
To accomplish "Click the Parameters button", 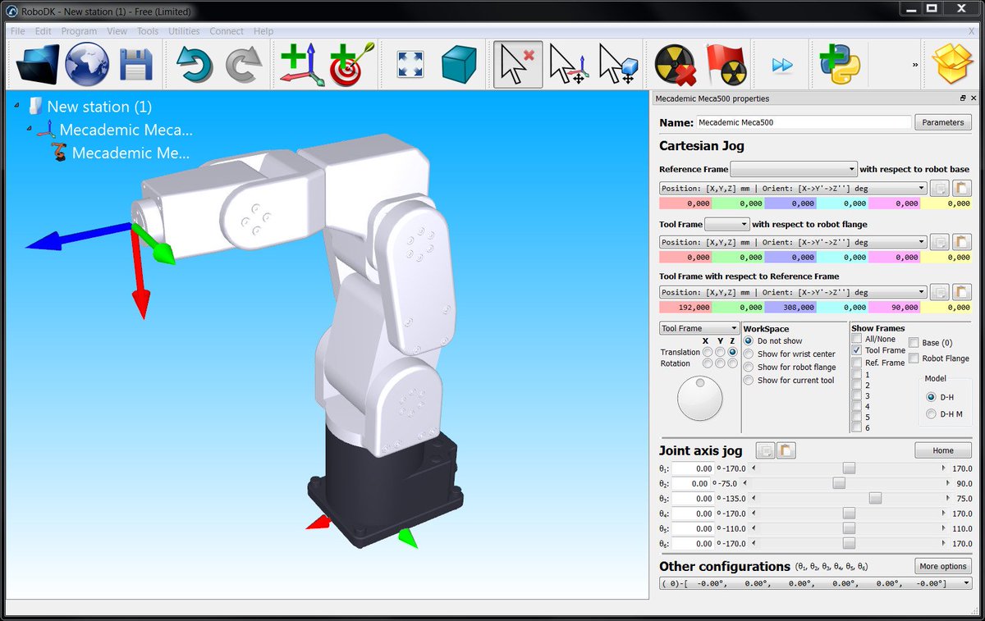I will point(942,121).
